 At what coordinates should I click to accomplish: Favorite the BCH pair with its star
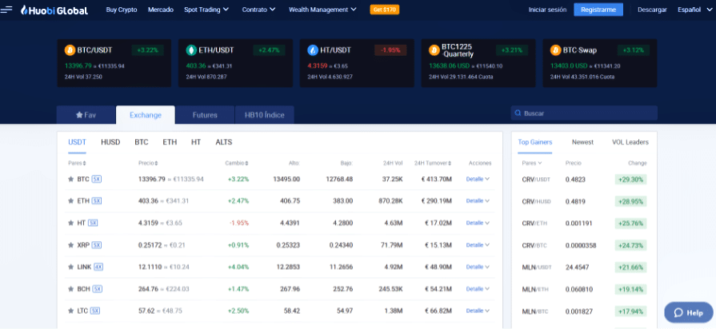tap(70, 289)
